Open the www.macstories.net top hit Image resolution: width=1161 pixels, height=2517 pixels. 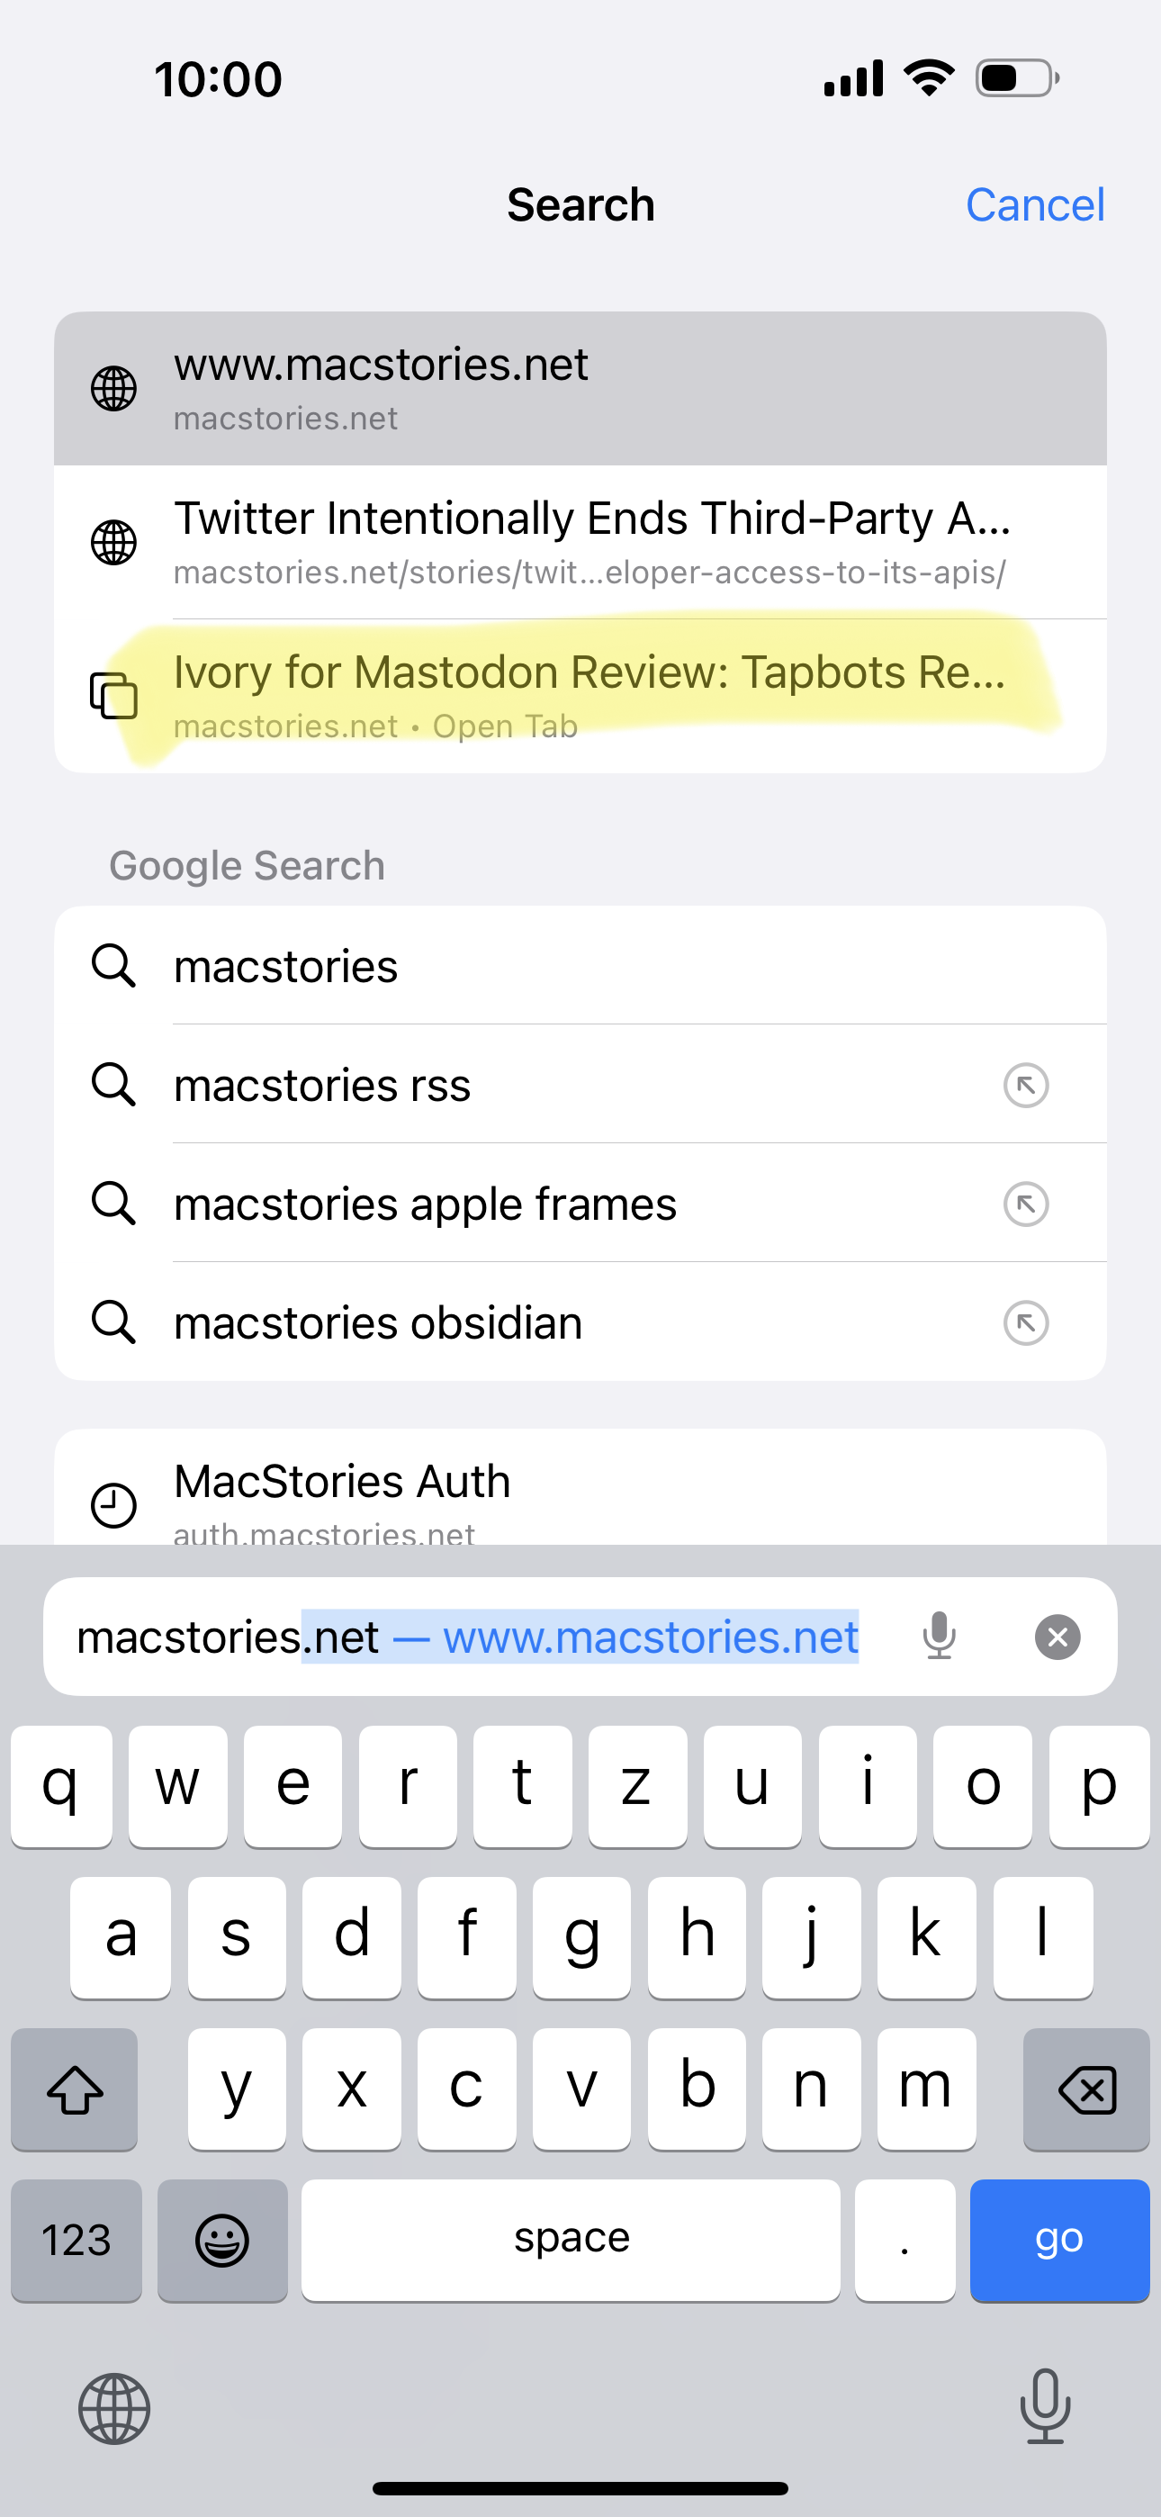580,389
